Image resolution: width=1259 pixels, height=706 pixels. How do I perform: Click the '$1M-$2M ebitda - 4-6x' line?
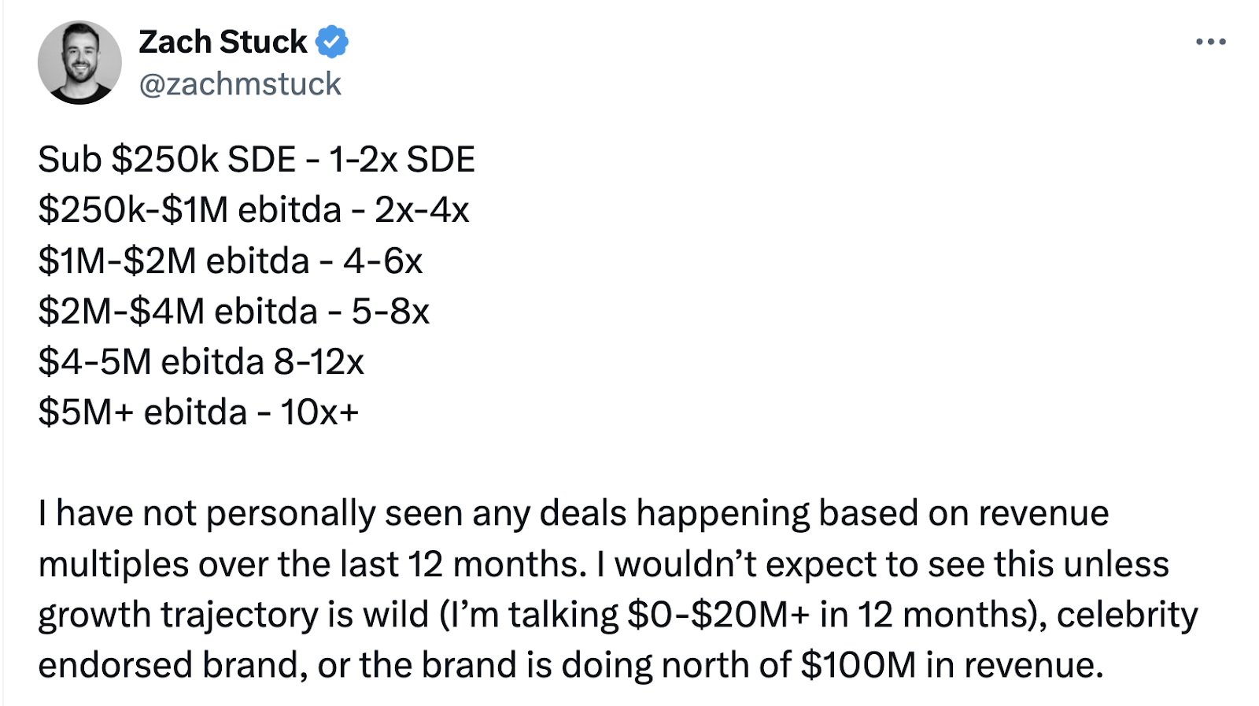click(231, 261)
